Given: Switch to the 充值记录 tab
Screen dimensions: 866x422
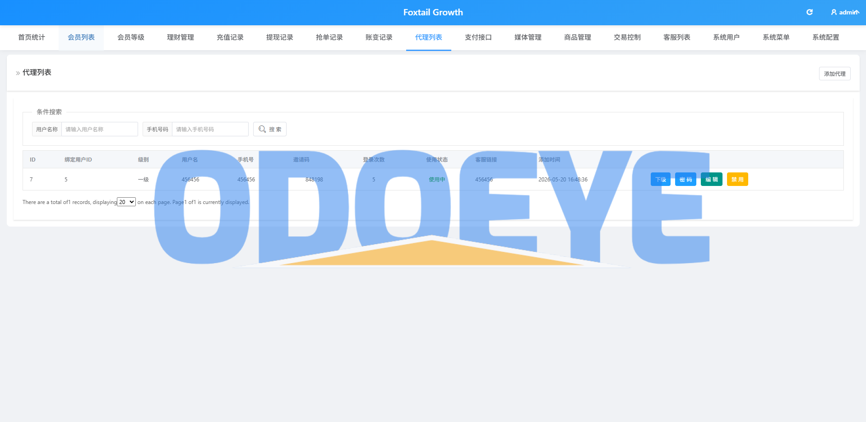Looking at the screenshot, I should 230,37.
